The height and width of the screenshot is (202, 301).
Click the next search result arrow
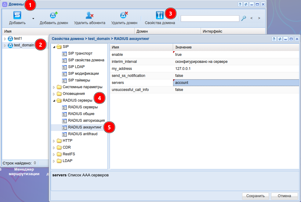tap(259, 18)
